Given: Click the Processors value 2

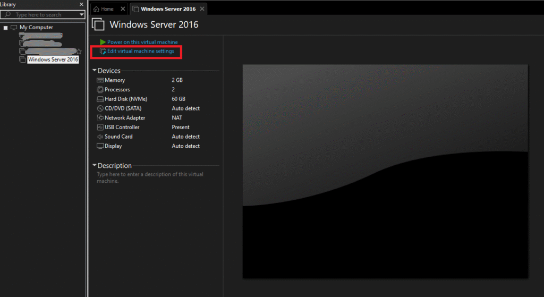Looking at the screenshot, I should click(x=173, y=89).
